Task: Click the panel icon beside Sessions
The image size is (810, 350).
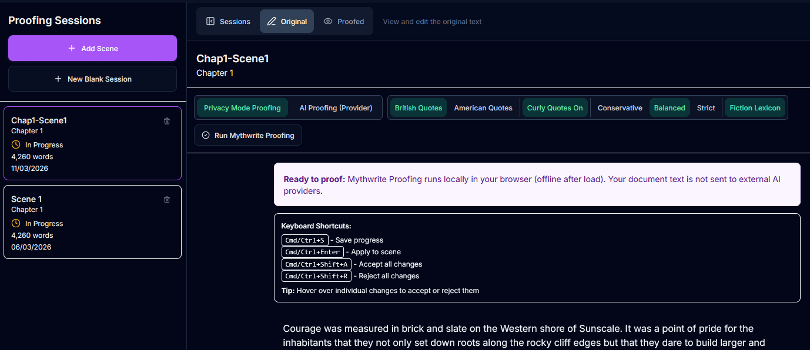Action: coord(210,21)
